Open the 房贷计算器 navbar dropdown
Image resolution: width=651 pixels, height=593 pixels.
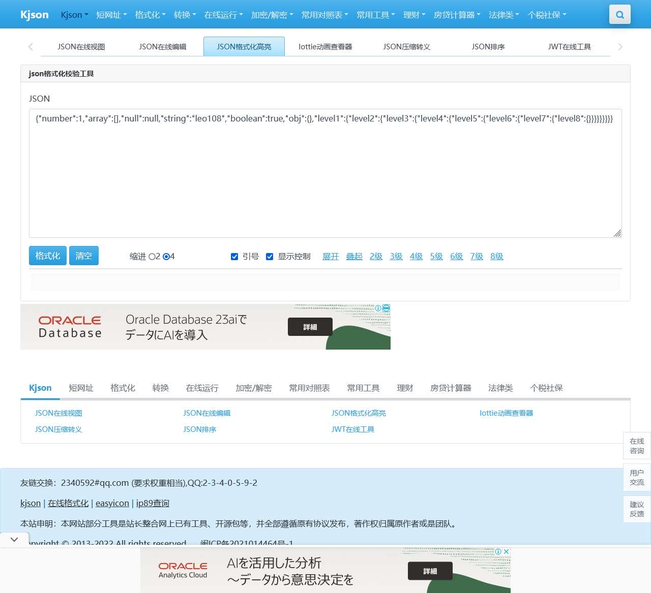(457, 15)
